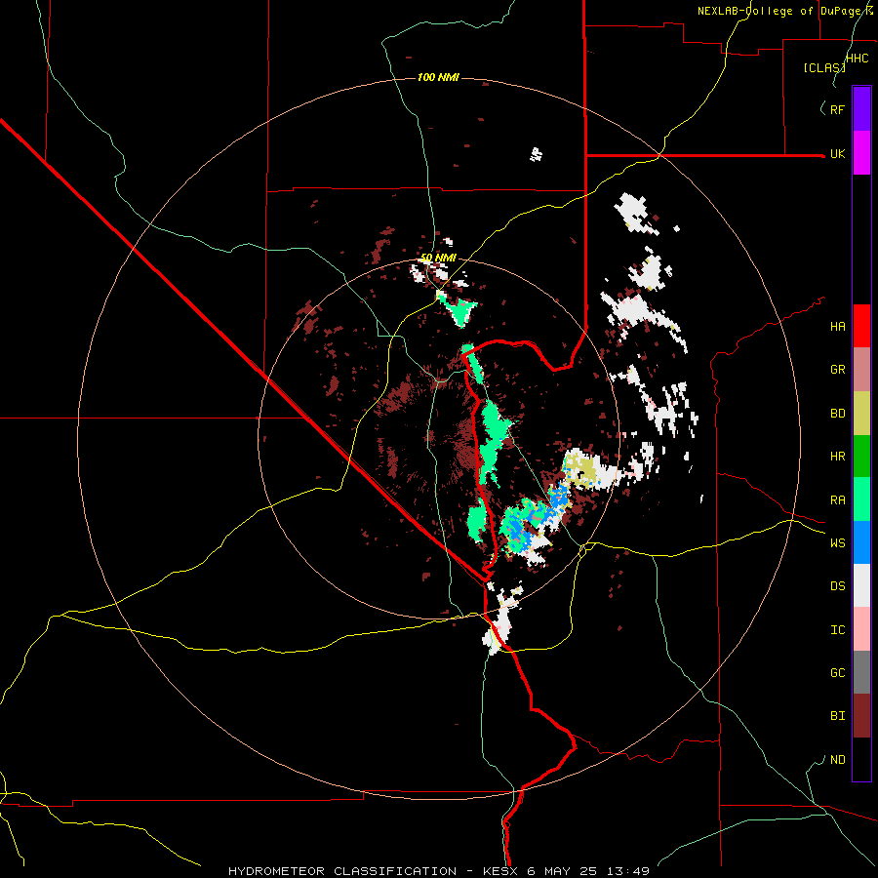Select the gray GC legend swatch

coord(861,672)
